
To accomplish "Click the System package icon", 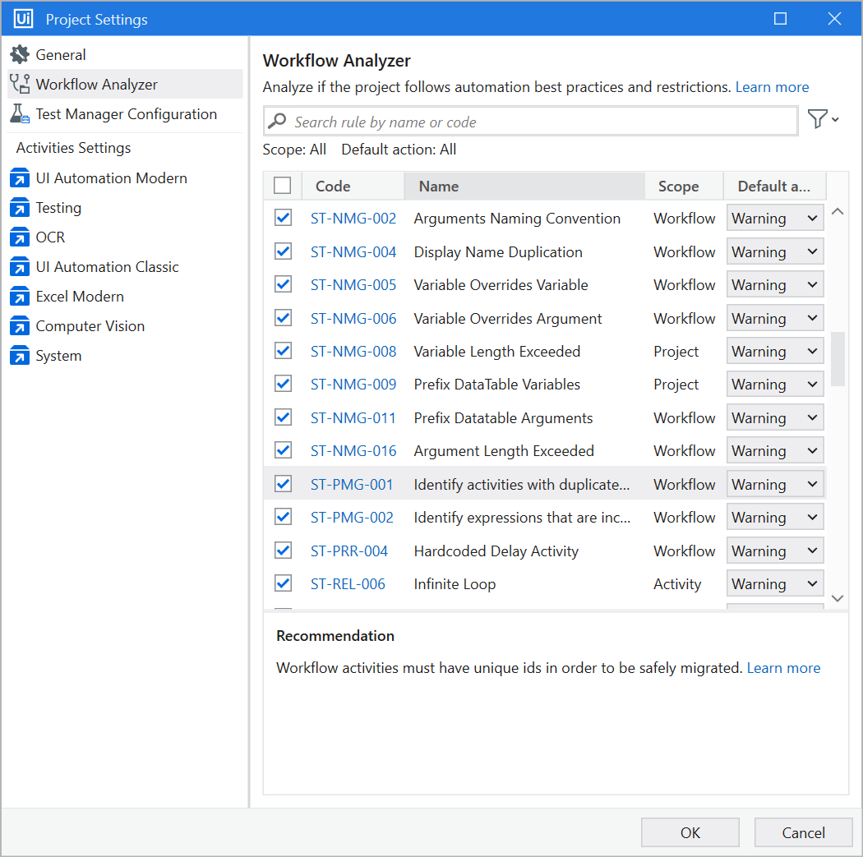I will 20,356.
